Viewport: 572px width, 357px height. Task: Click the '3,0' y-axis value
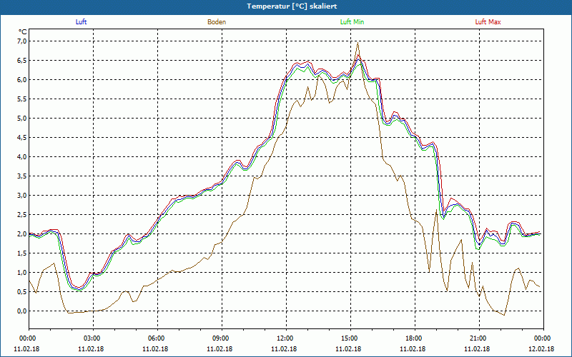click(22, 196)
